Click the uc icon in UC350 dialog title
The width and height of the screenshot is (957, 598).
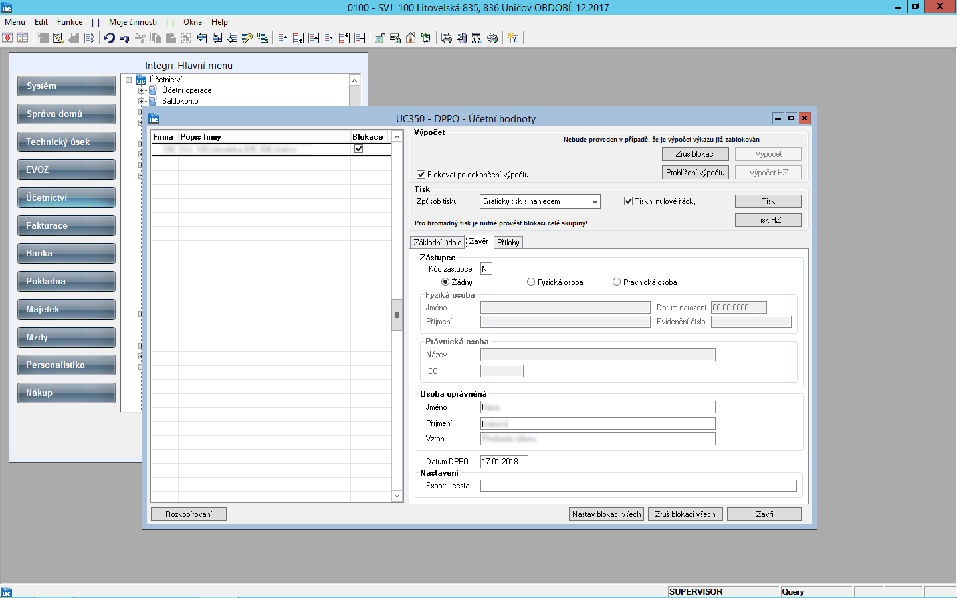point(154,118)
